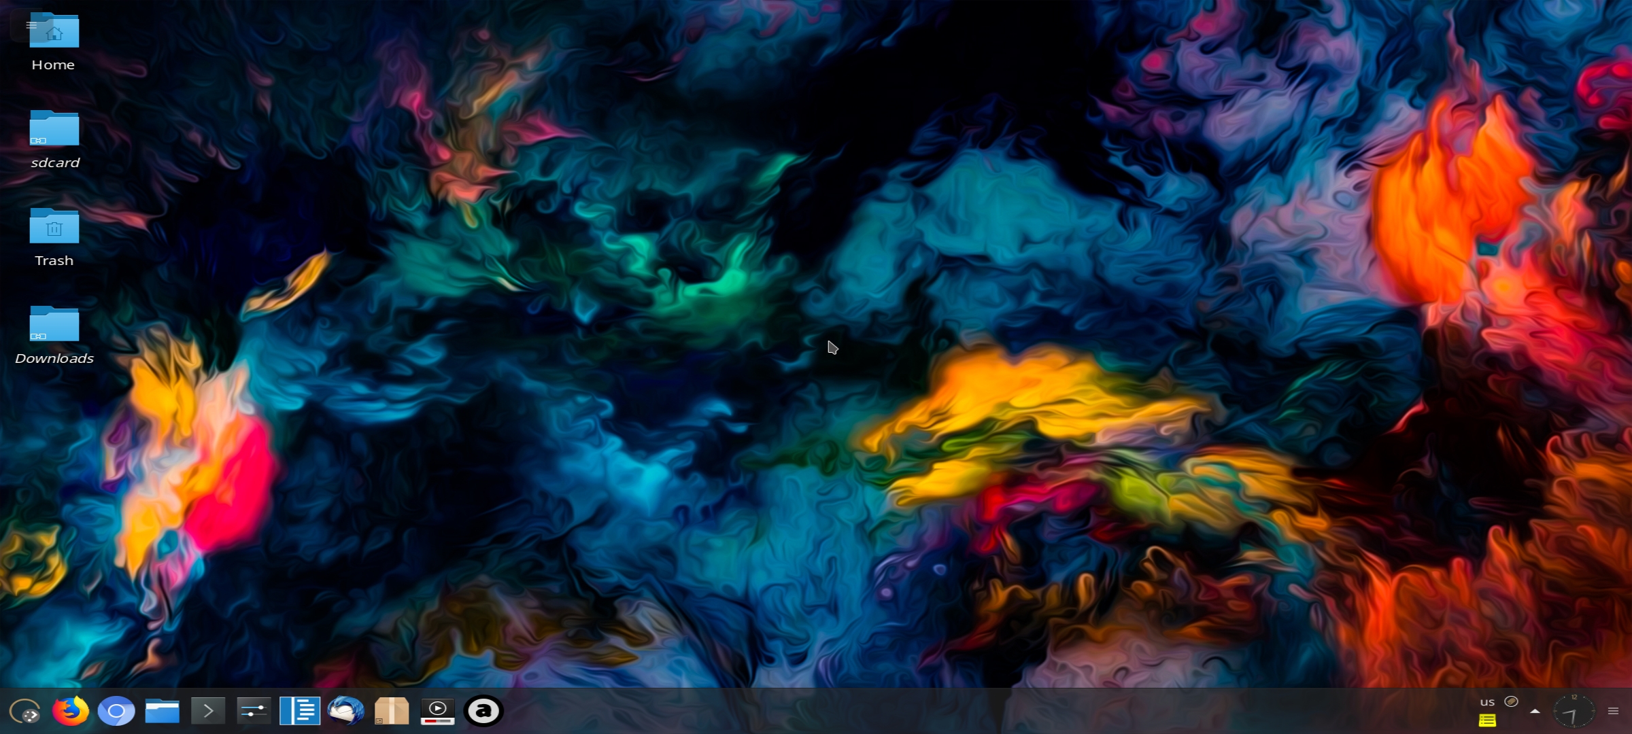The height and width of the screenshot is (734, 1632).
Task: Launch Chromium browser from the taskbar
Action: (116, 712)
